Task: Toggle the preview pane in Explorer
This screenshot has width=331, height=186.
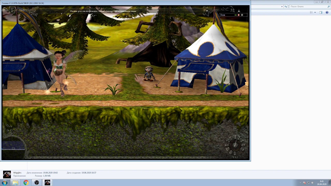Action: tap(321, 12)
